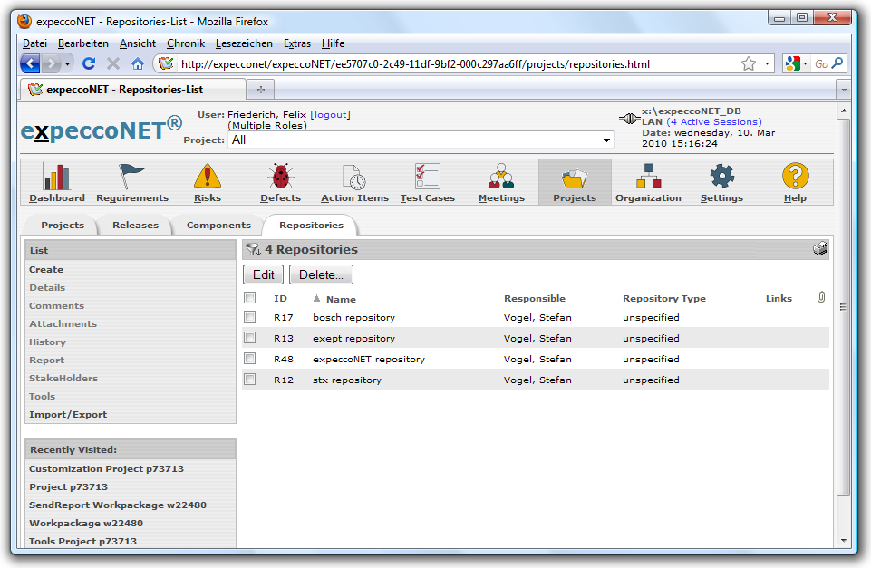Check the bosch repository row checkbox
Viewport: 871px width, 568px height.
pos(250,317)
